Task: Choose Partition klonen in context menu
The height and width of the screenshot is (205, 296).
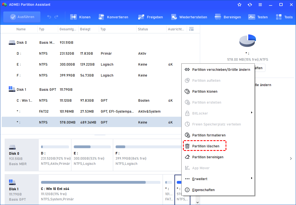Action: pos(218,92)
